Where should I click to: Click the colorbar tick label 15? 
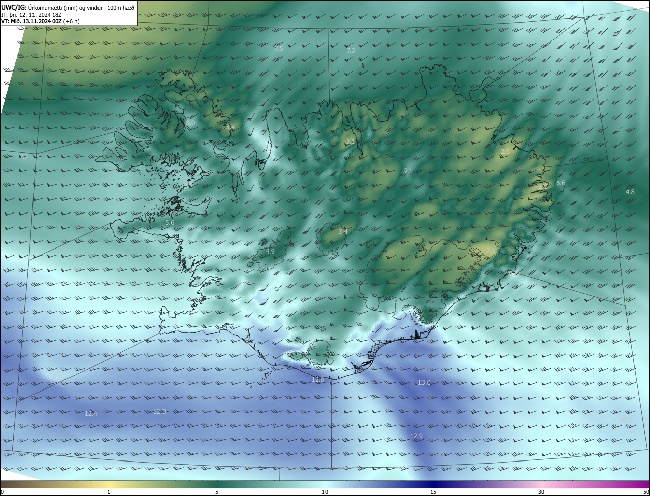tap(433, 492)
